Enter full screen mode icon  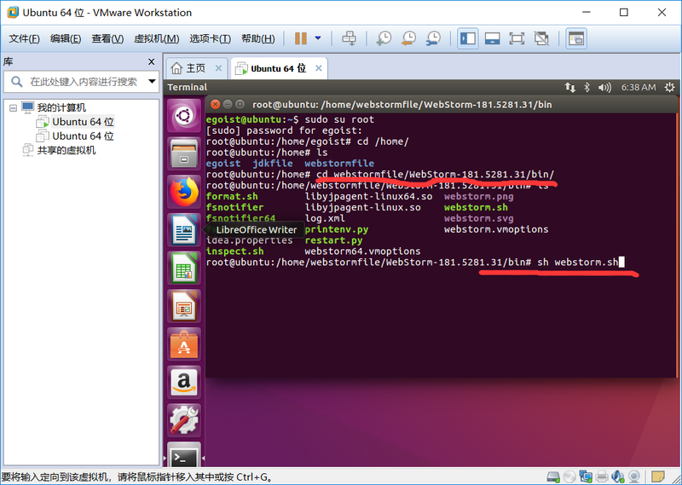point(517,38)
